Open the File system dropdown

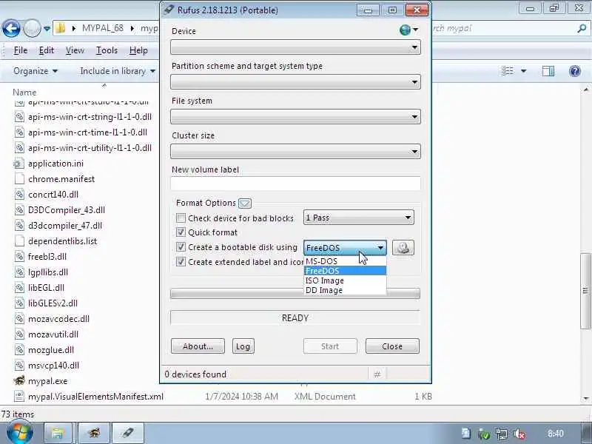tap(295, 117)
